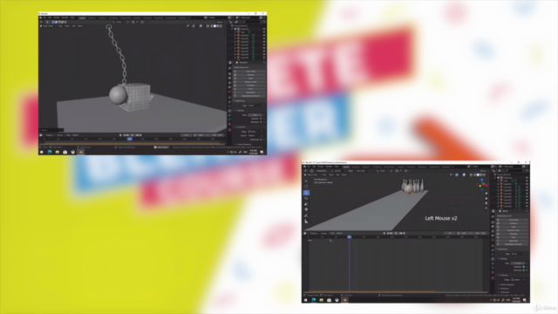Open Object properties tab in wrecking ball window
The width and height of the screenshot is (558, 314).
tap(230, 97)
